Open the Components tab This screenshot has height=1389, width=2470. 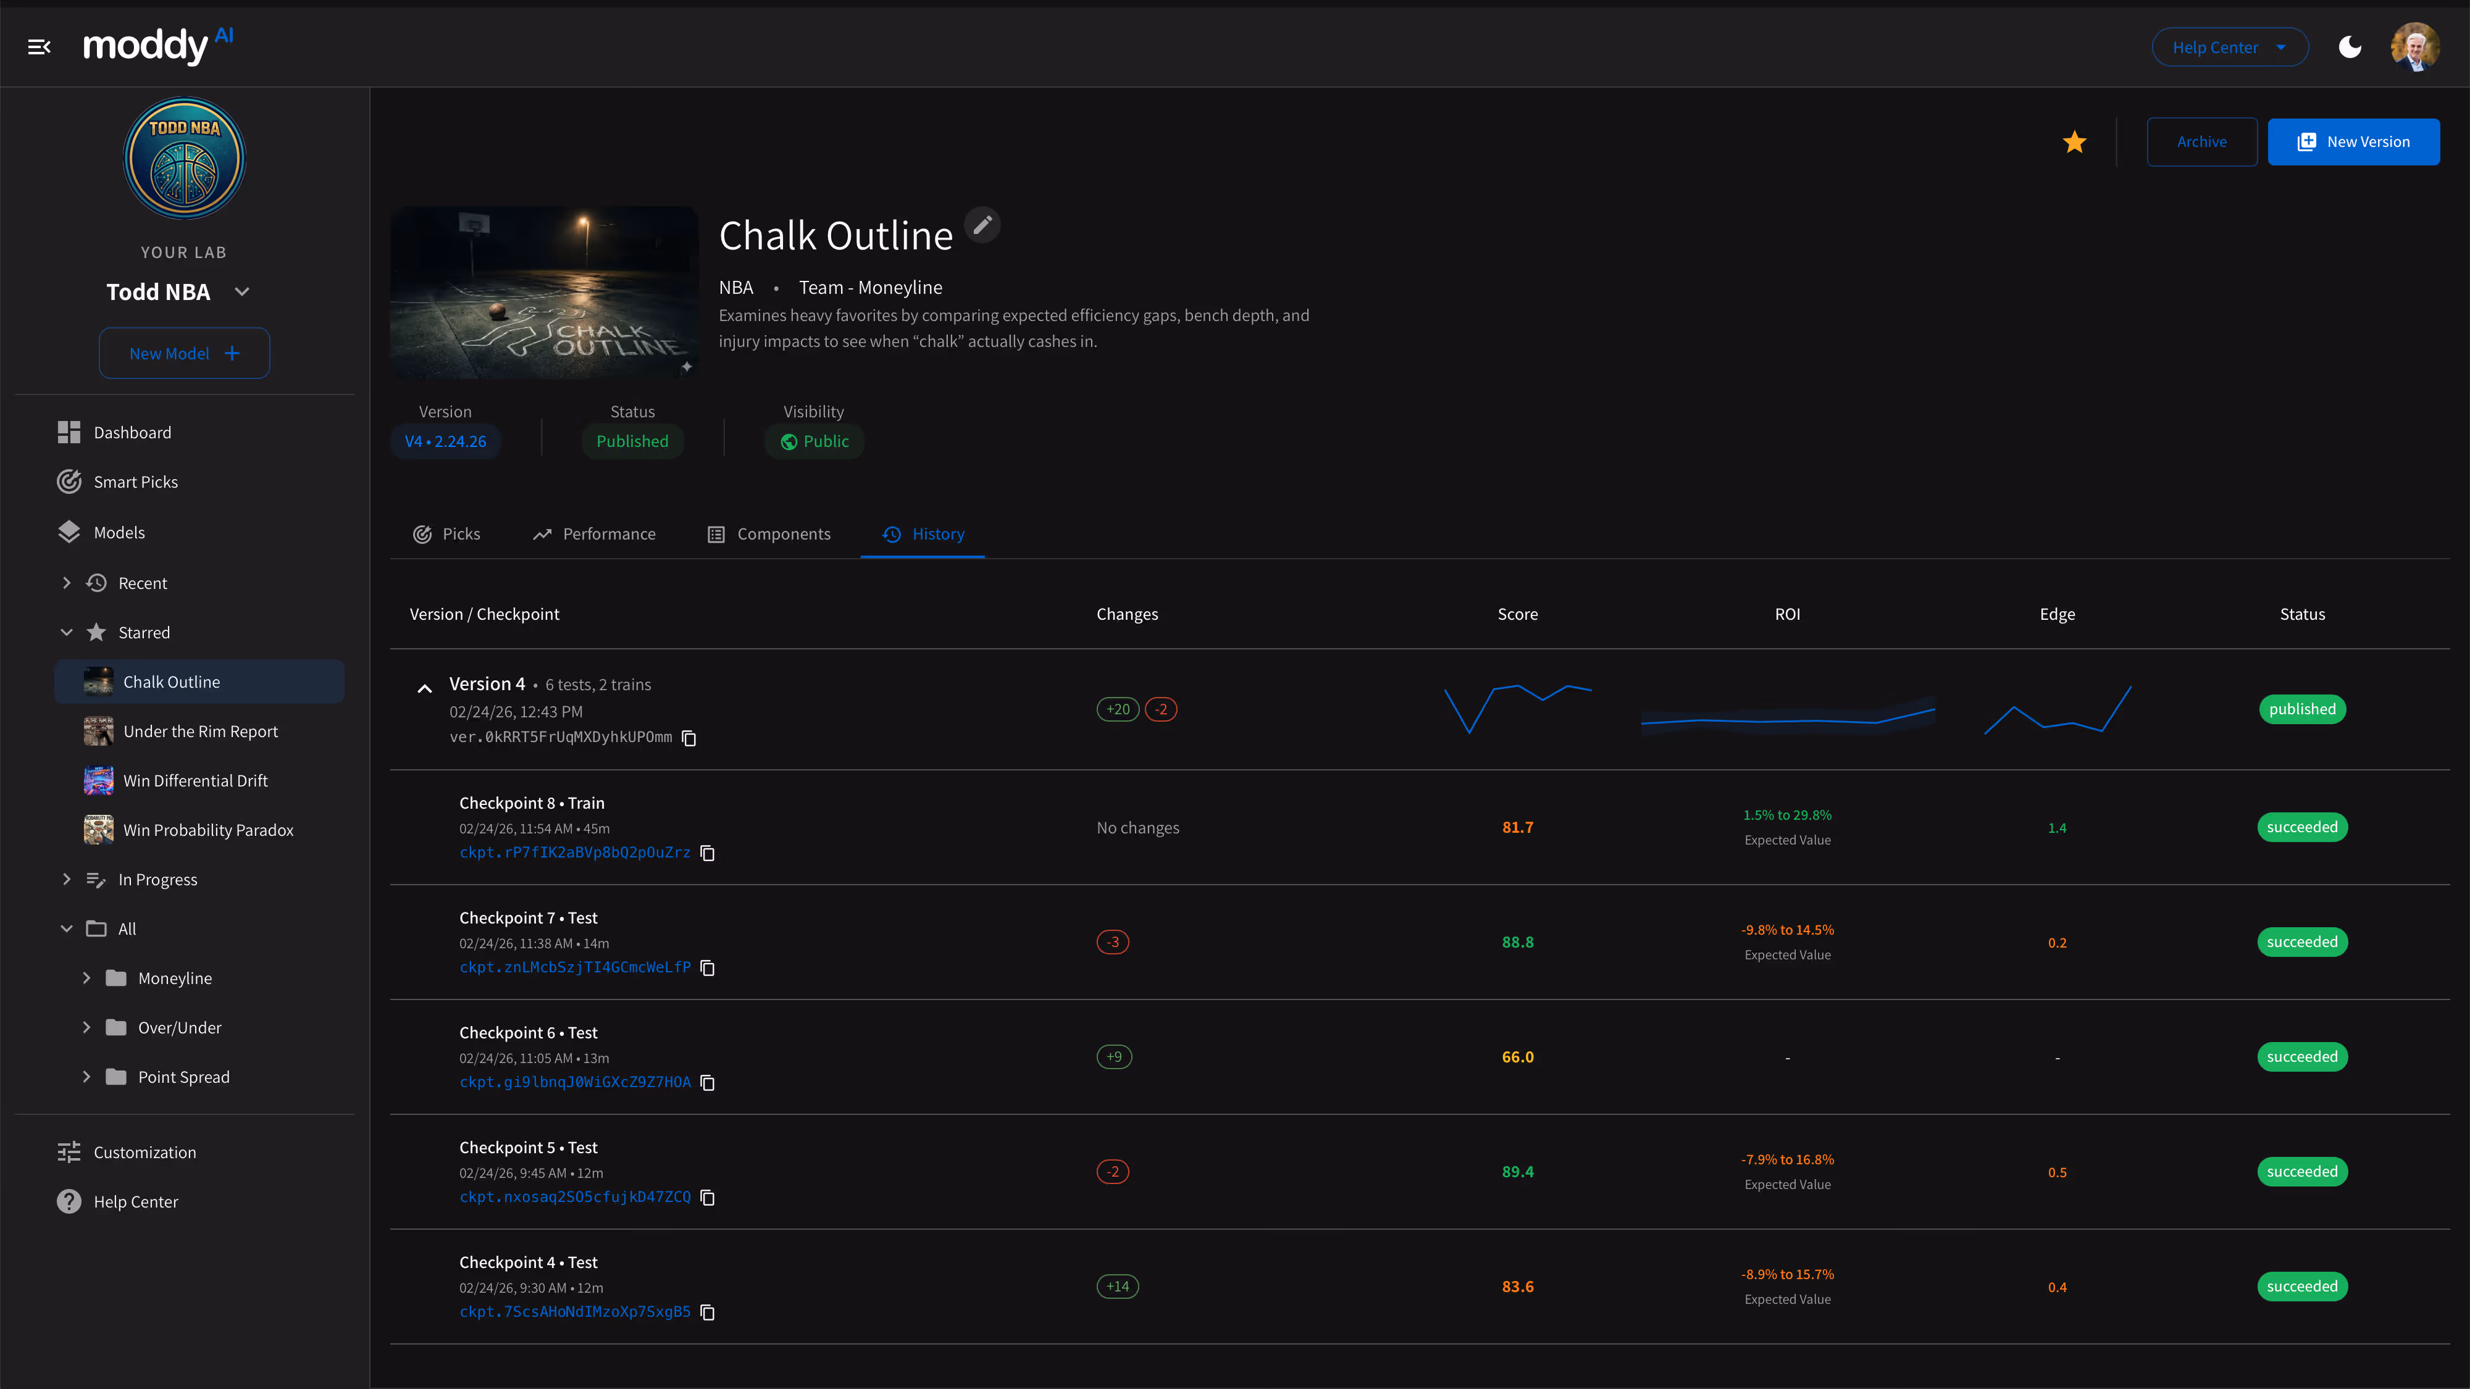click(769, 534)
